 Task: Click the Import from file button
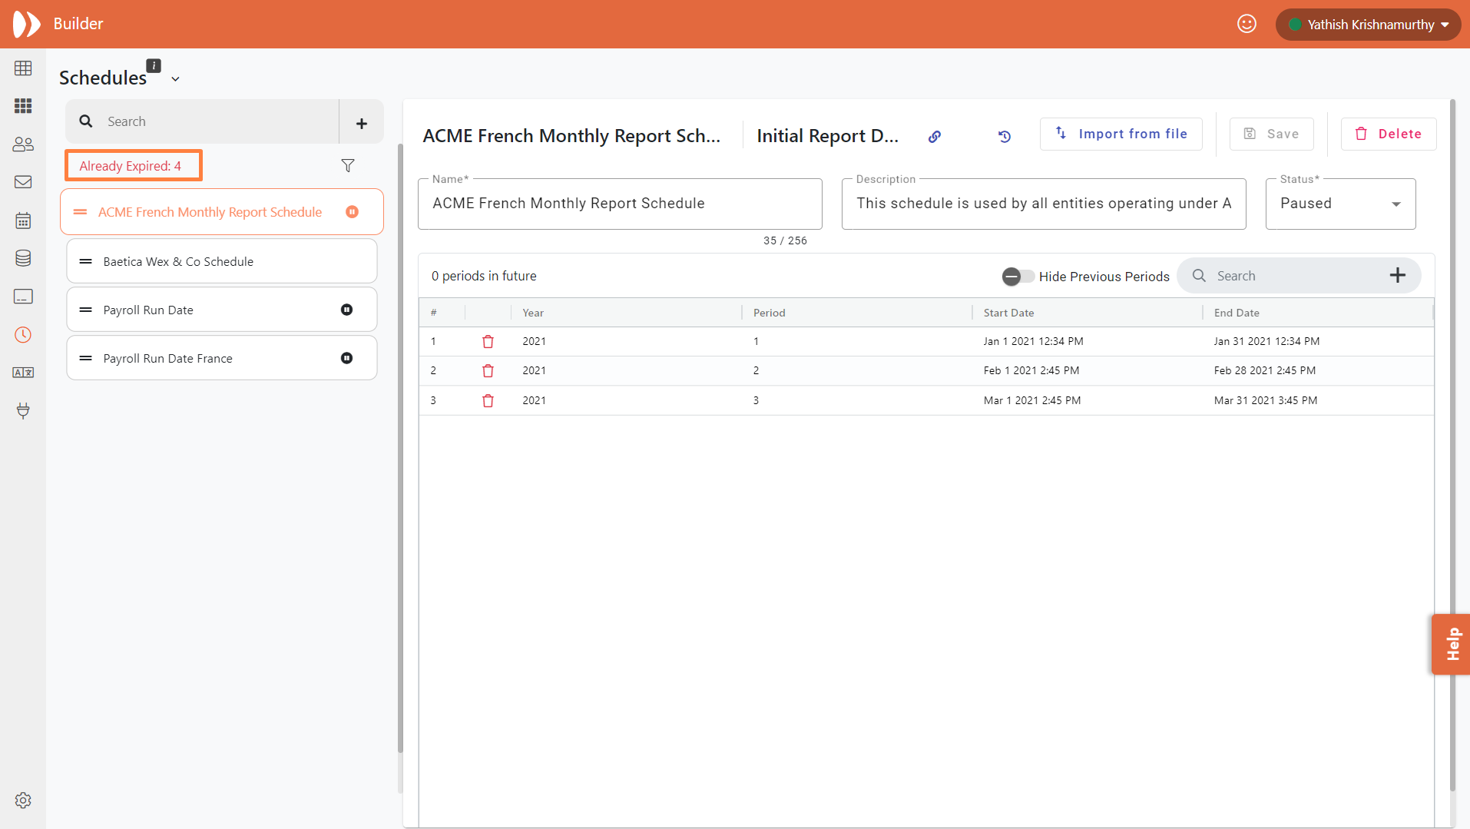tap(1121, 134)
